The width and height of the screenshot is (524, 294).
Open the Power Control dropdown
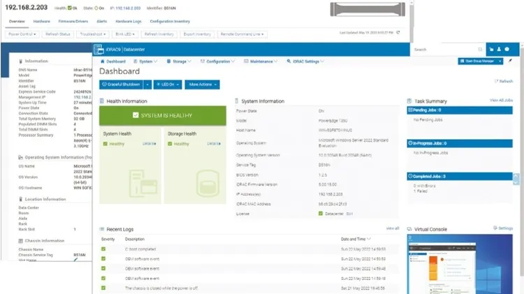click(22, 34)
